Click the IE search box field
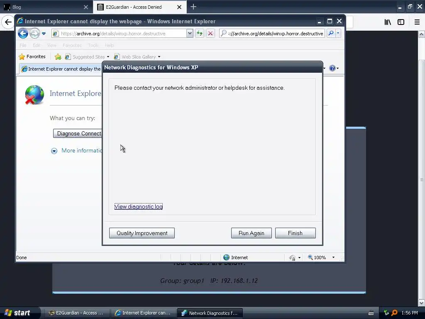 (x=272, y=33)
